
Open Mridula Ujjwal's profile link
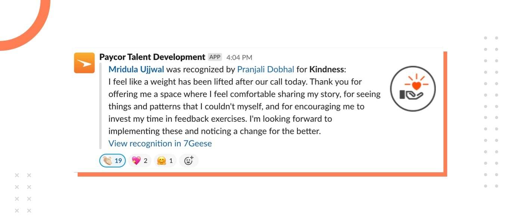[x=136, y=69]
